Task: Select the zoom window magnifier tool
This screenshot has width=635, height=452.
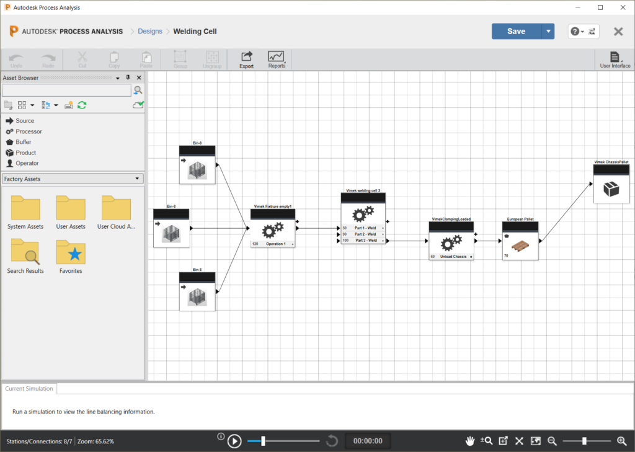Action: coord(486,441)
